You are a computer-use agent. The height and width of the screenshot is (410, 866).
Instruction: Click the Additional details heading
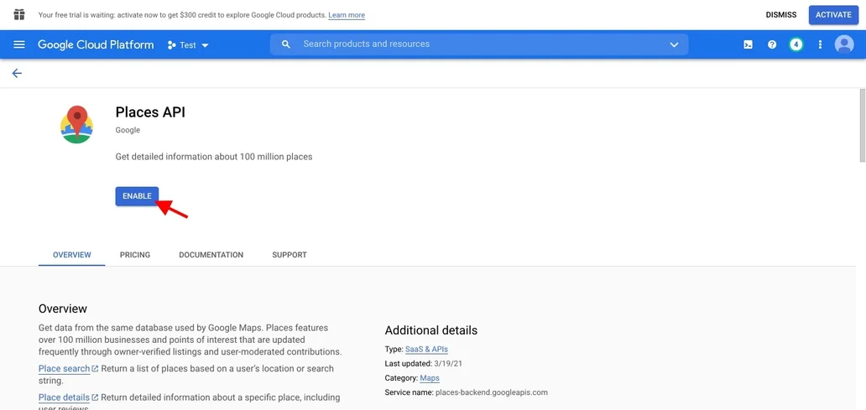pyautogui.click(x=430, y=330)
